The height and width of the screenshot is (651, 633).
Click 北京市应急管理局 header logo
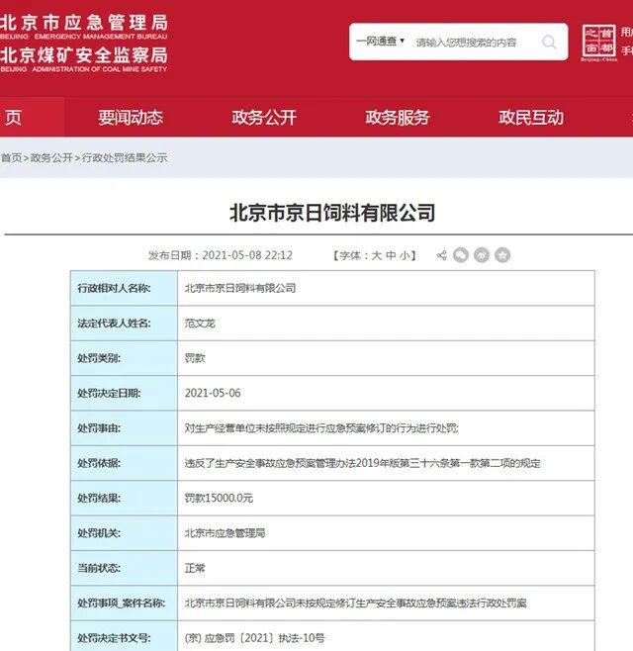pyautogui.click(x=83, y=26)
